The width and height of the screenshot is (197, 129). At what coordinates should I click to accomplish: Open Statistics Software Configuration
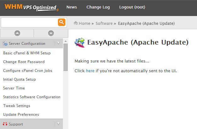(x=32, y=97)
